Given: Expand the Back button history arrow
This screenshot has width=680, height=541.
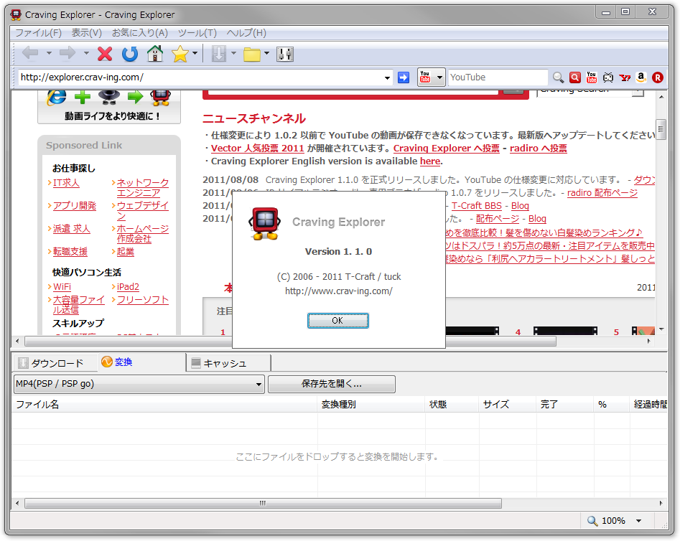Looking at the screenshot, I should (49, 53).
